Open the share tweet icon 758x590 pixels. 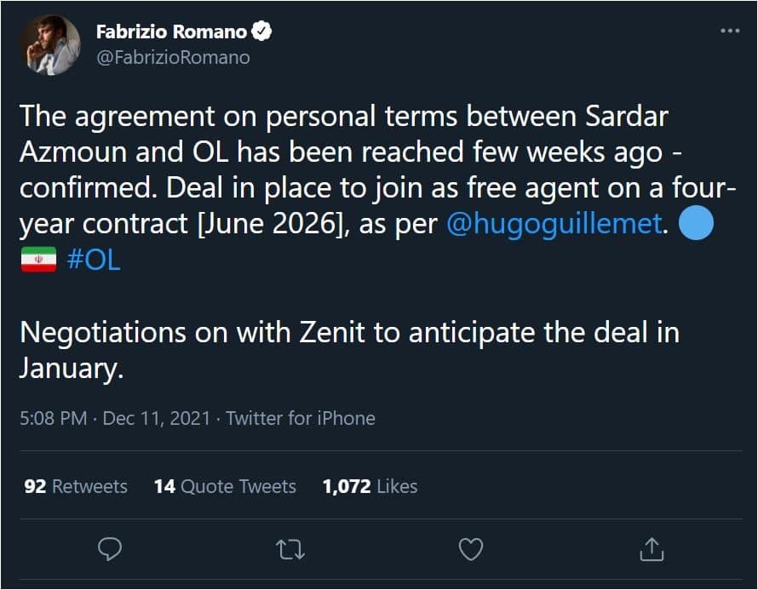pyautogui.click(x=651, y=549)
